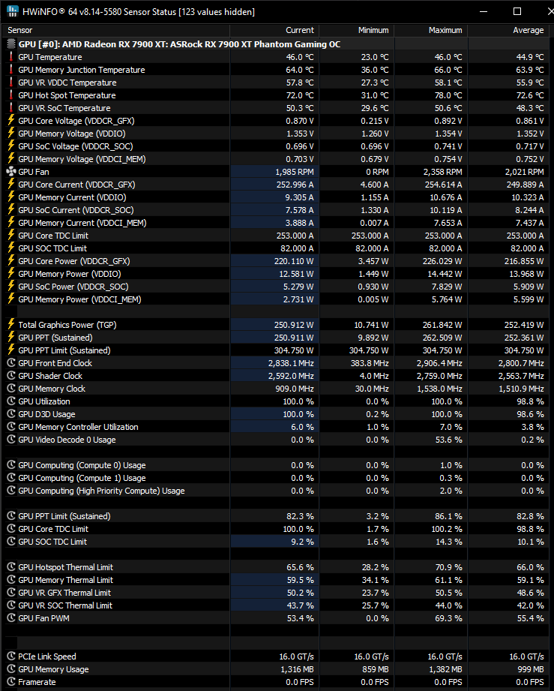Image resolution: width=554 pixels, height=691 pixels.
Task: Select the GPU SoC Current (VDDCR_SOC) row label
Action: pos(76,210)
